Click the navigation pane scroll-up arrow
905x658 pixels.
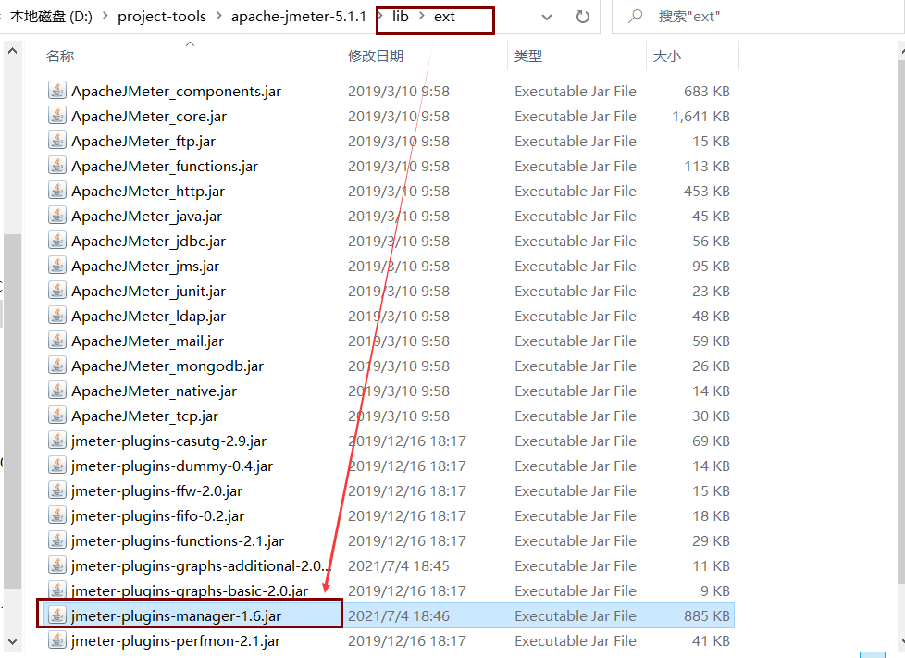12,51
